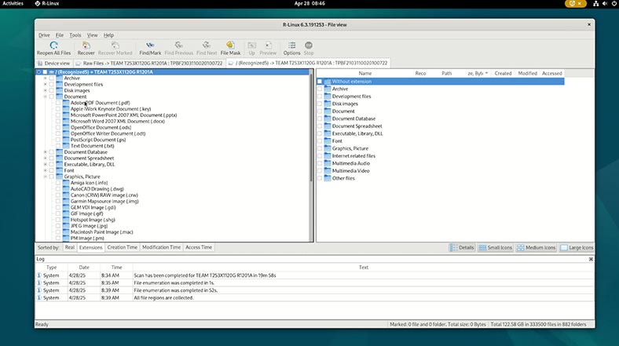Click the Recover Marked toolbar icon
The height and width of the screenshot is (346, 619).
tap(115, 46)
